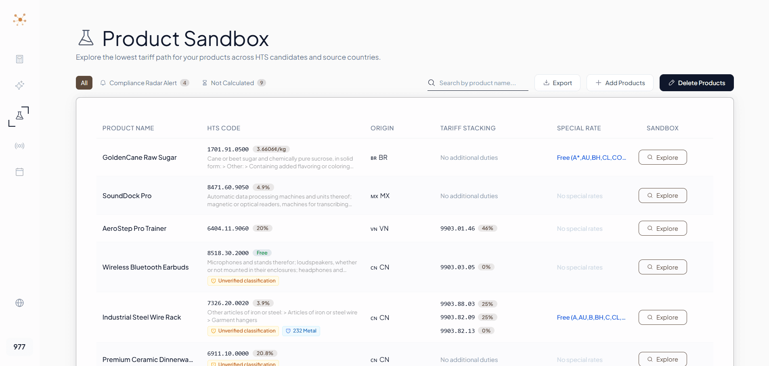The height and width of the screenshot is (366, 769).
Task: Click Unverified classification tag on Steel Wire Rack
Action: [x=243, y=331]
